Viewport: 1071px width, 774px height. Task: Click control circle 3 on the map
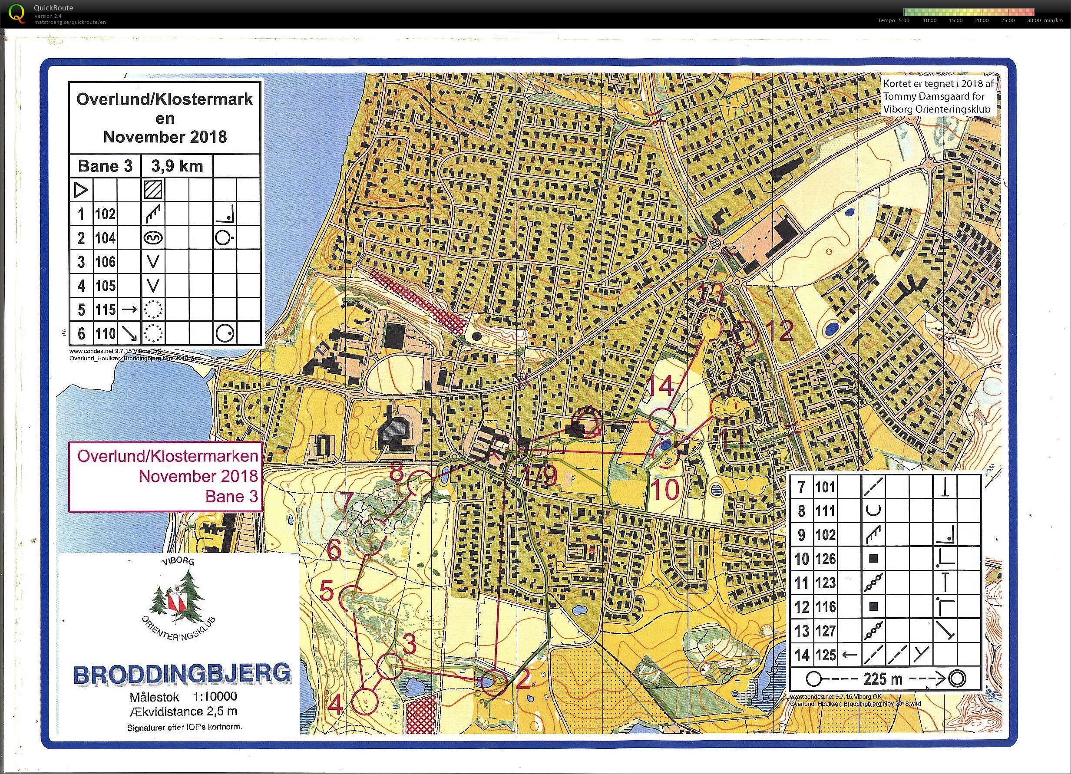point(390,666)
